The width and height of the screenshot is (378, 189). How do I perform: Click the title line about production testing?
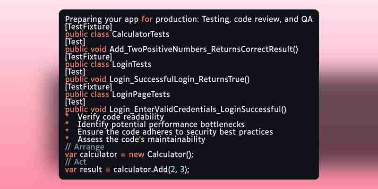[x=189, y=19]
